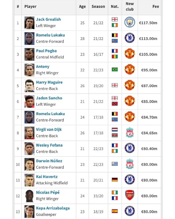The image size is (175, 219).
Task: Click Netherlands flag in van Dijk row
Action: click(115, 130)
